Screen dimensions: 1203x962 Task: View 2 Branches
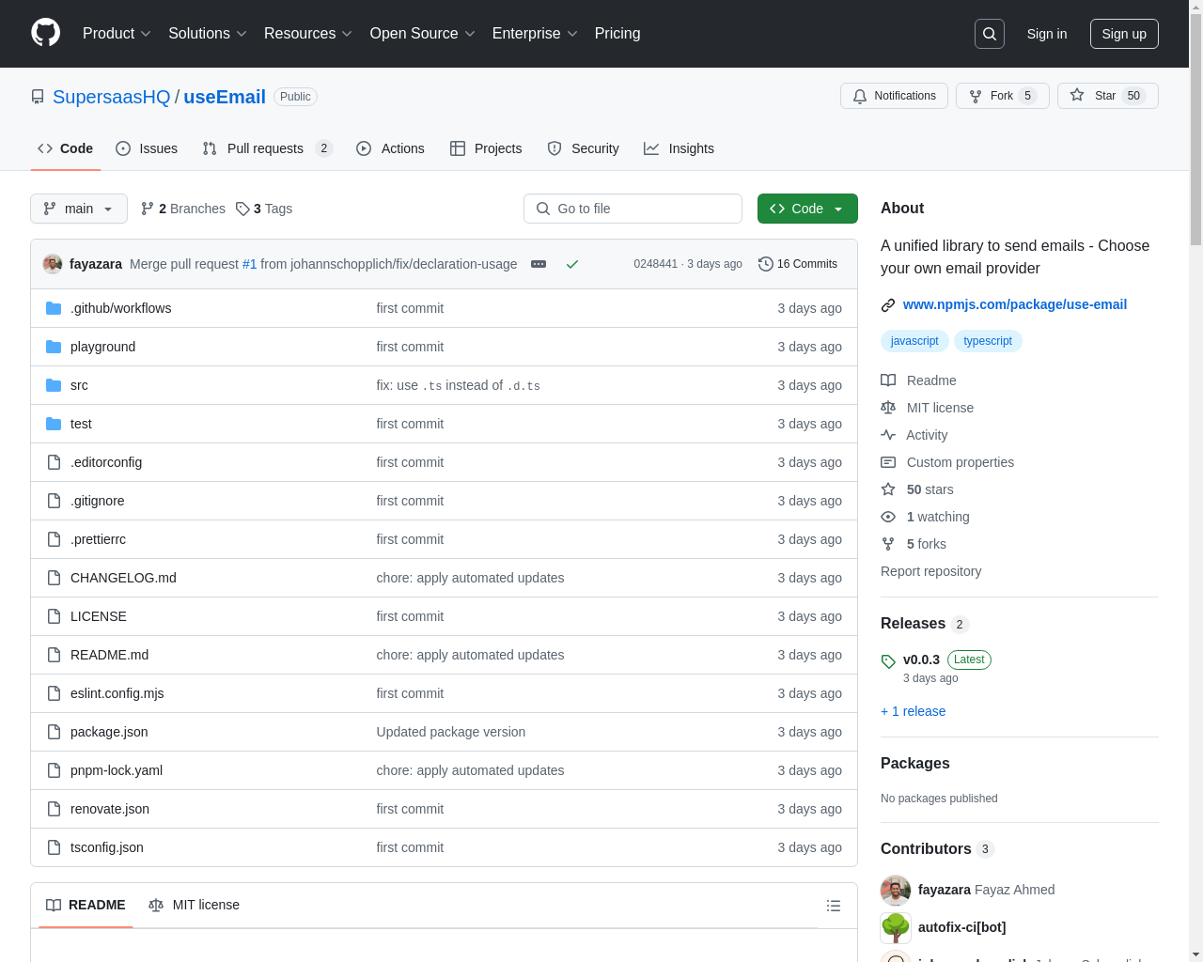click(183, 209)
